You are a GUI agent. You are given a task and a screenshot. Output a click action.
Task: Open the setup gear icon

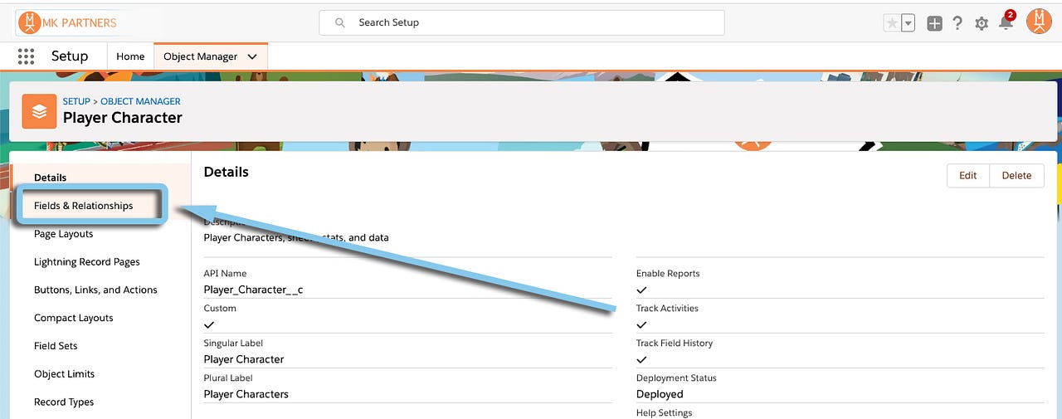[x=982, y=23]
